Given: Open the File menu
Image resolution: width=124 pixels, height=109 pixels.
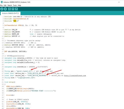Looking at the screenshot, I should click(1, 5).
